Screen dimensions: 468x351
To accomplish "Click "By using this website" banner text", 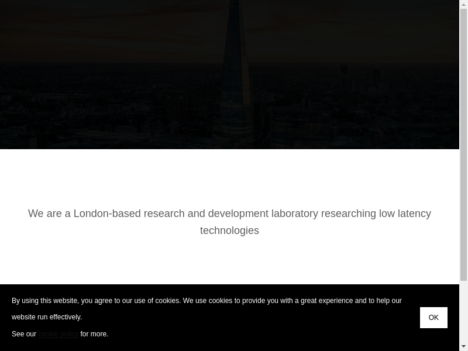I will tap(44, 301).
